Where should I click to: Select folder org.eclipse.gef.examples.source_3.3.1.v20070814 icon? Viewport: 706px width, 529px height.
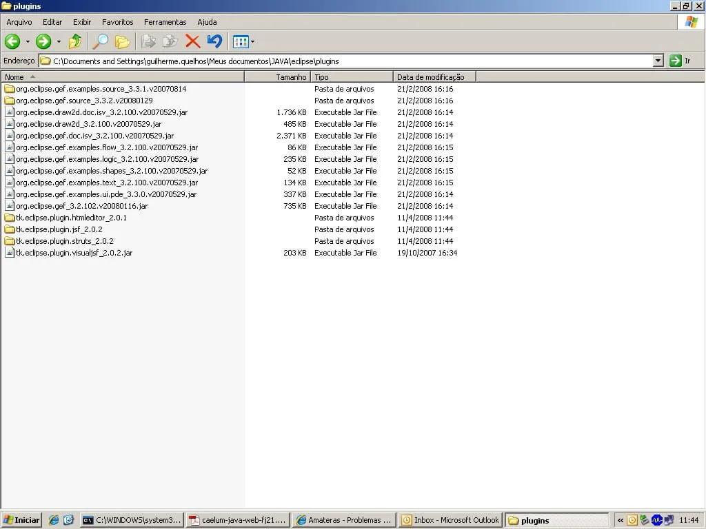(x=10, y=89)
